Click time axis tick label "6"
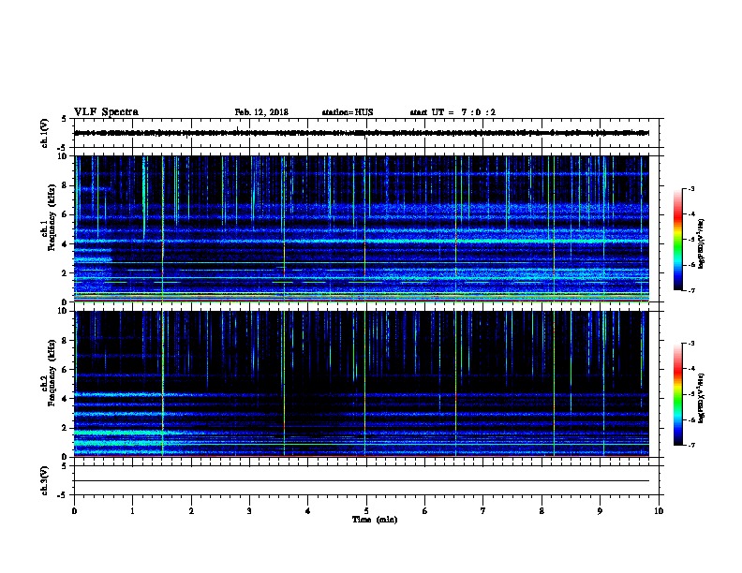 pyautogui.click(x=424, y=511)
